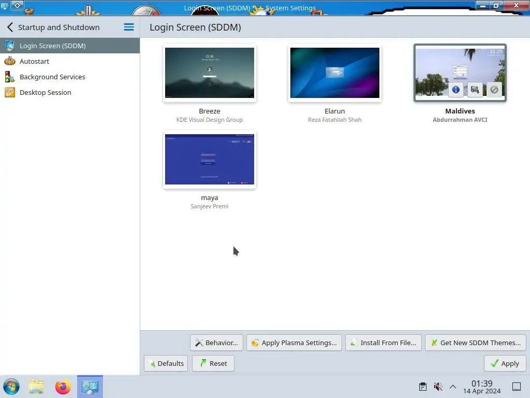Click the 'Abdurrahman AVCI' author text
Viewport: 530px width, 398px height.
click(460, 120)
